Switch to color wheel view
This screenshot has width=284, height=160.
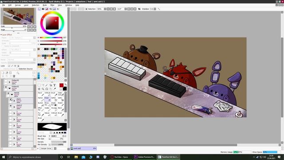point(39,9)
